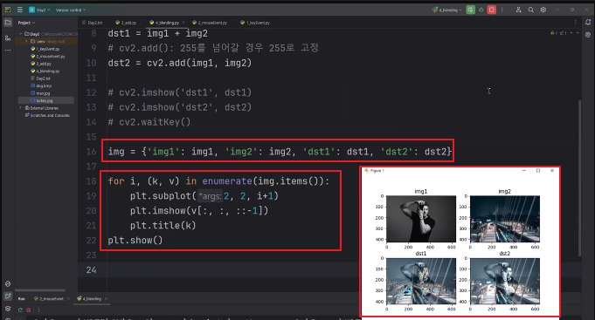Open the Day2 project dropdown

[x=39, y=10]
